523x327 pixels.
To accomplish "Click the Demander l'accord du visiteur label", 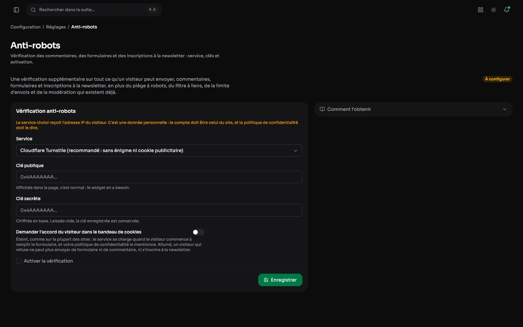I will [79, 232].
